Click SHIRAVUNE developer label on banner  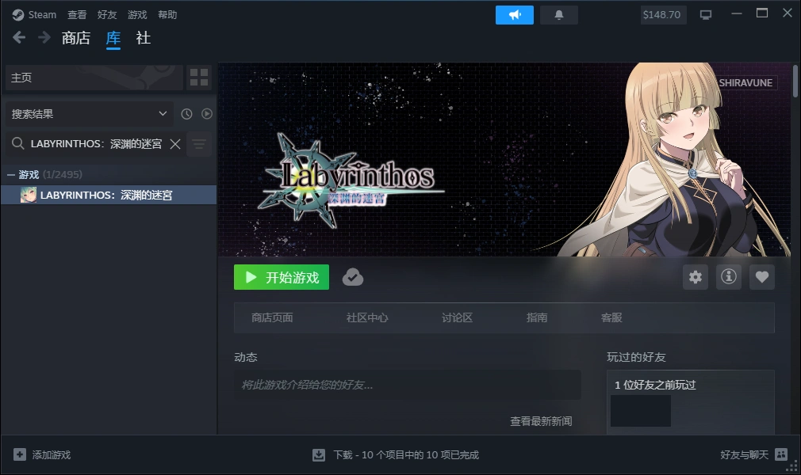coord(745,82)
